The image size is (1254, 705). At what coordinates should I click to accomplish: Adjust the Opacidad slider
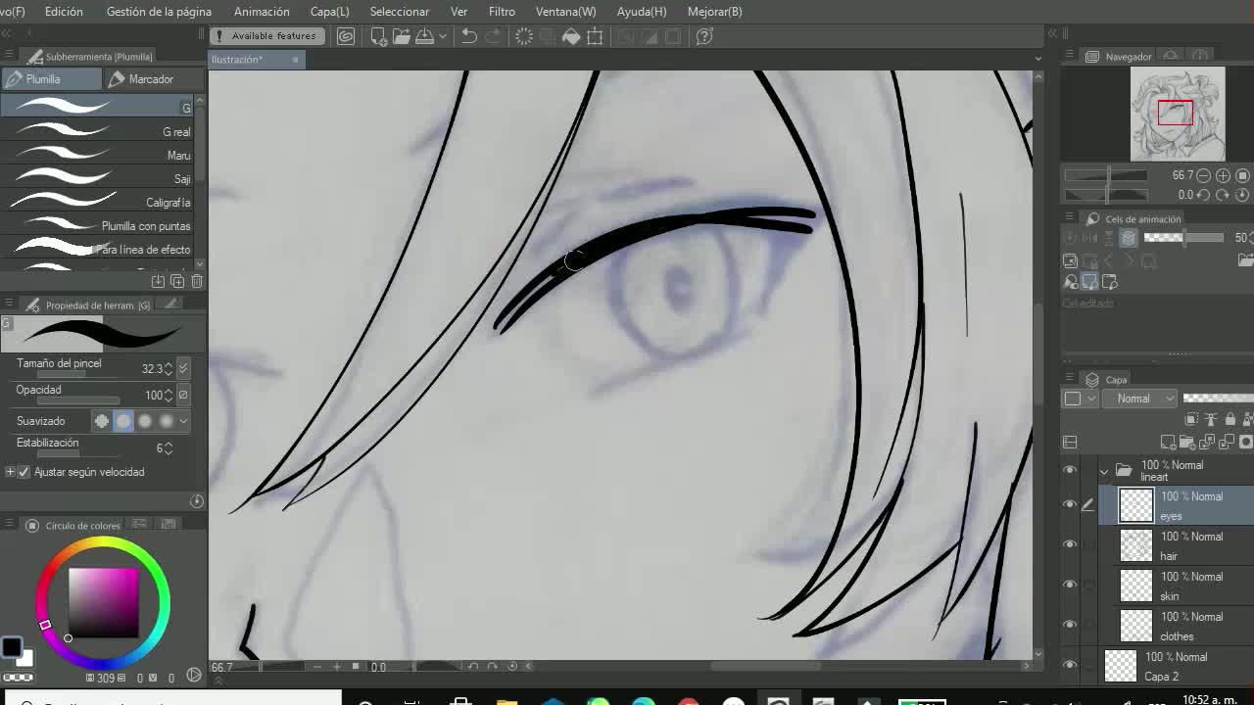point(78,401)
